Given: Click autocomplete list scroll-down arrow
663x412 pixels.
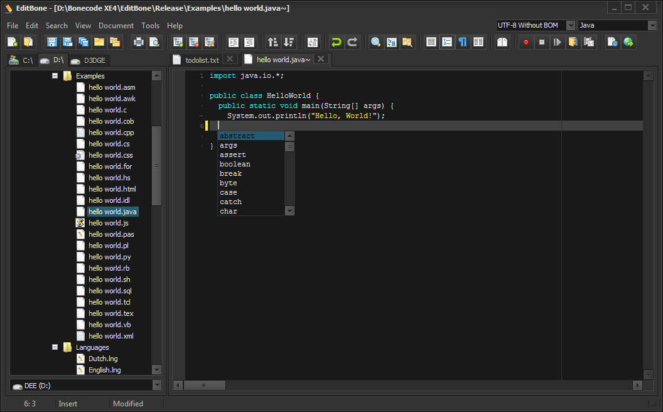Looking at the screenshot, I should pyautogui.click(x=289, y=210).
